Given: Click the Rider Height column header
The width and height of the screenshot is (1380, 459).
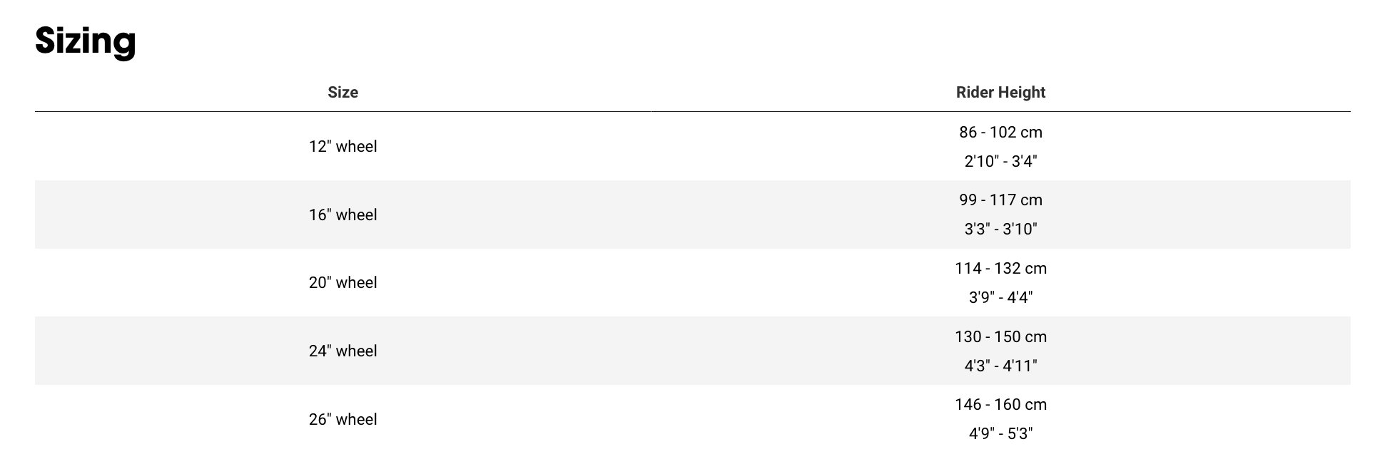Looking at the screenshot, I should click(x=1000, y=92).
